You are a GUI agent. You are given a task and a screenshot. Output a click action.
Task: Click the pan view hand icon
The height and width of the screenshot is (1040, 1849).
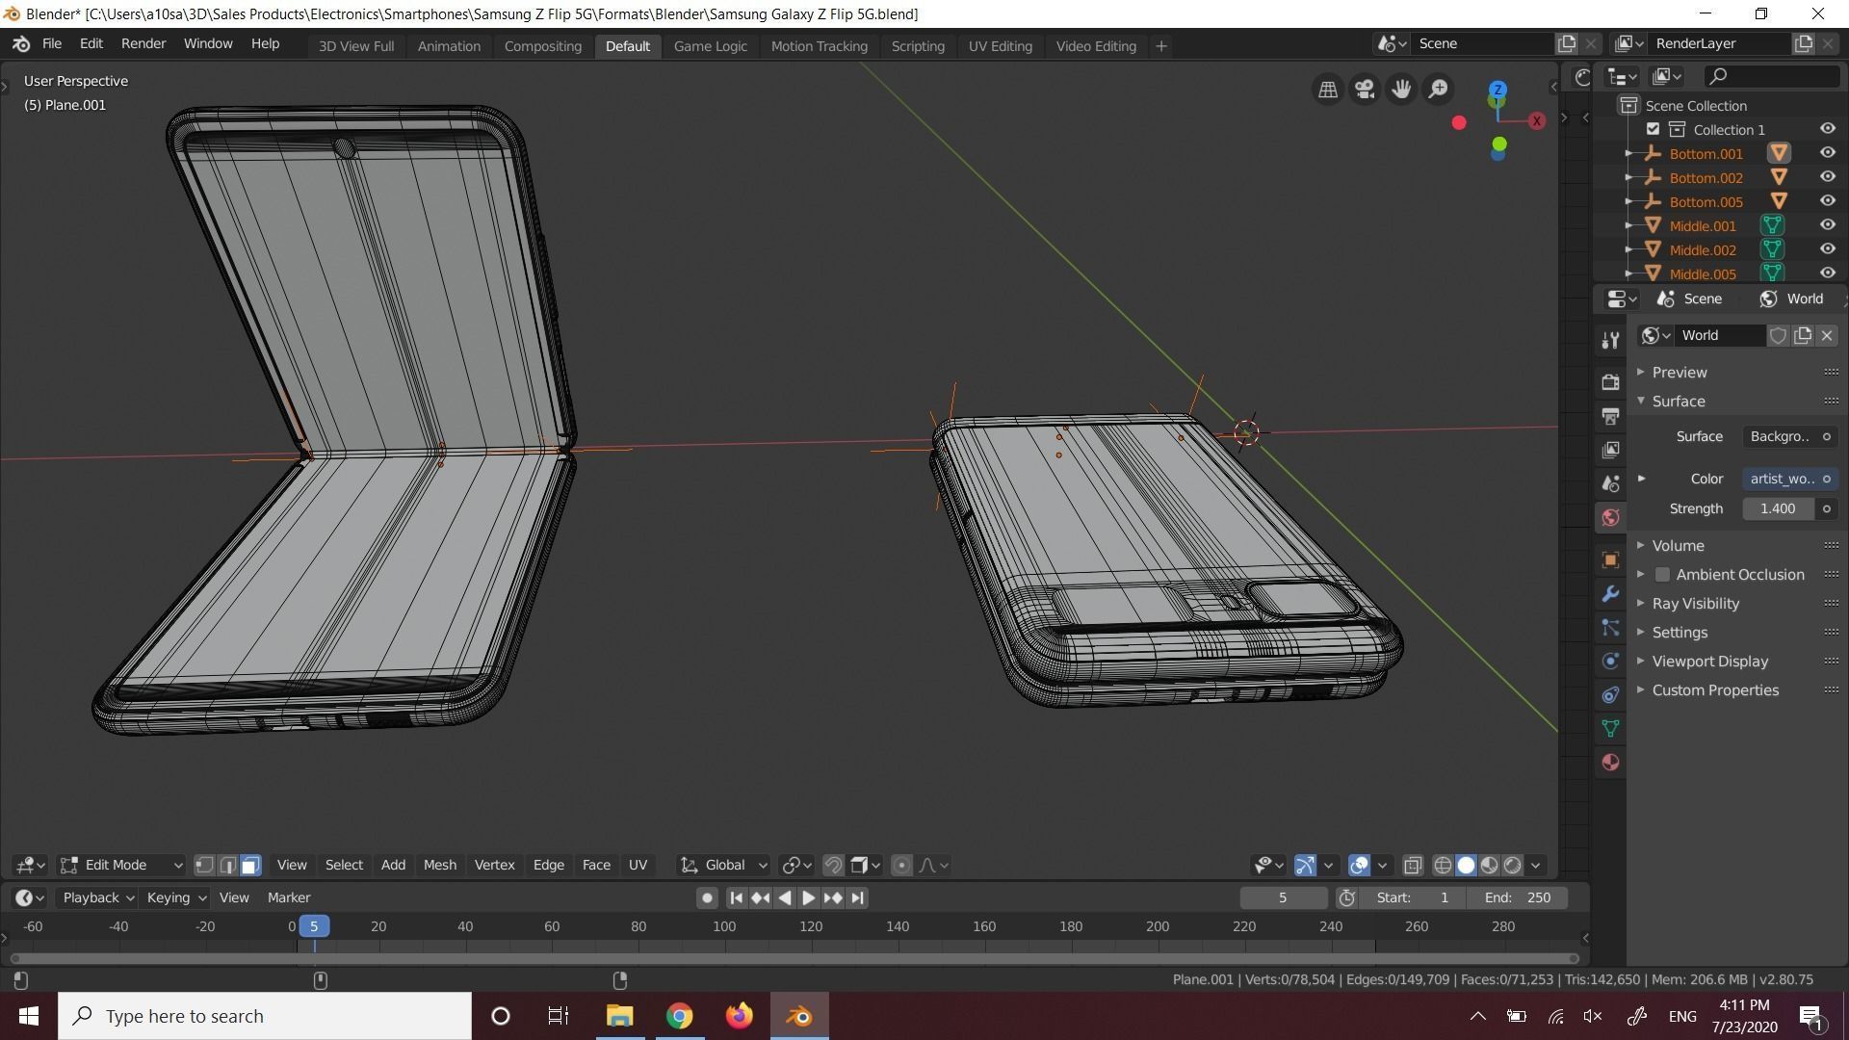(1401, 90)
